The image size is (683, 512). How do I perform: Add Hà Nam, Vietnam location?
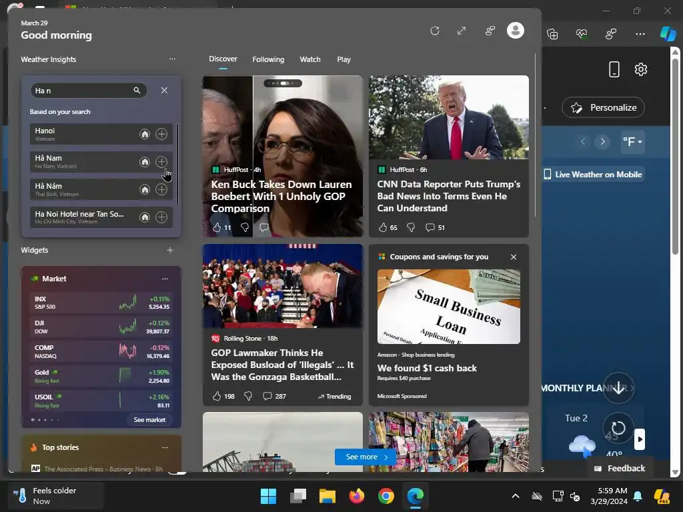point(161,162)
